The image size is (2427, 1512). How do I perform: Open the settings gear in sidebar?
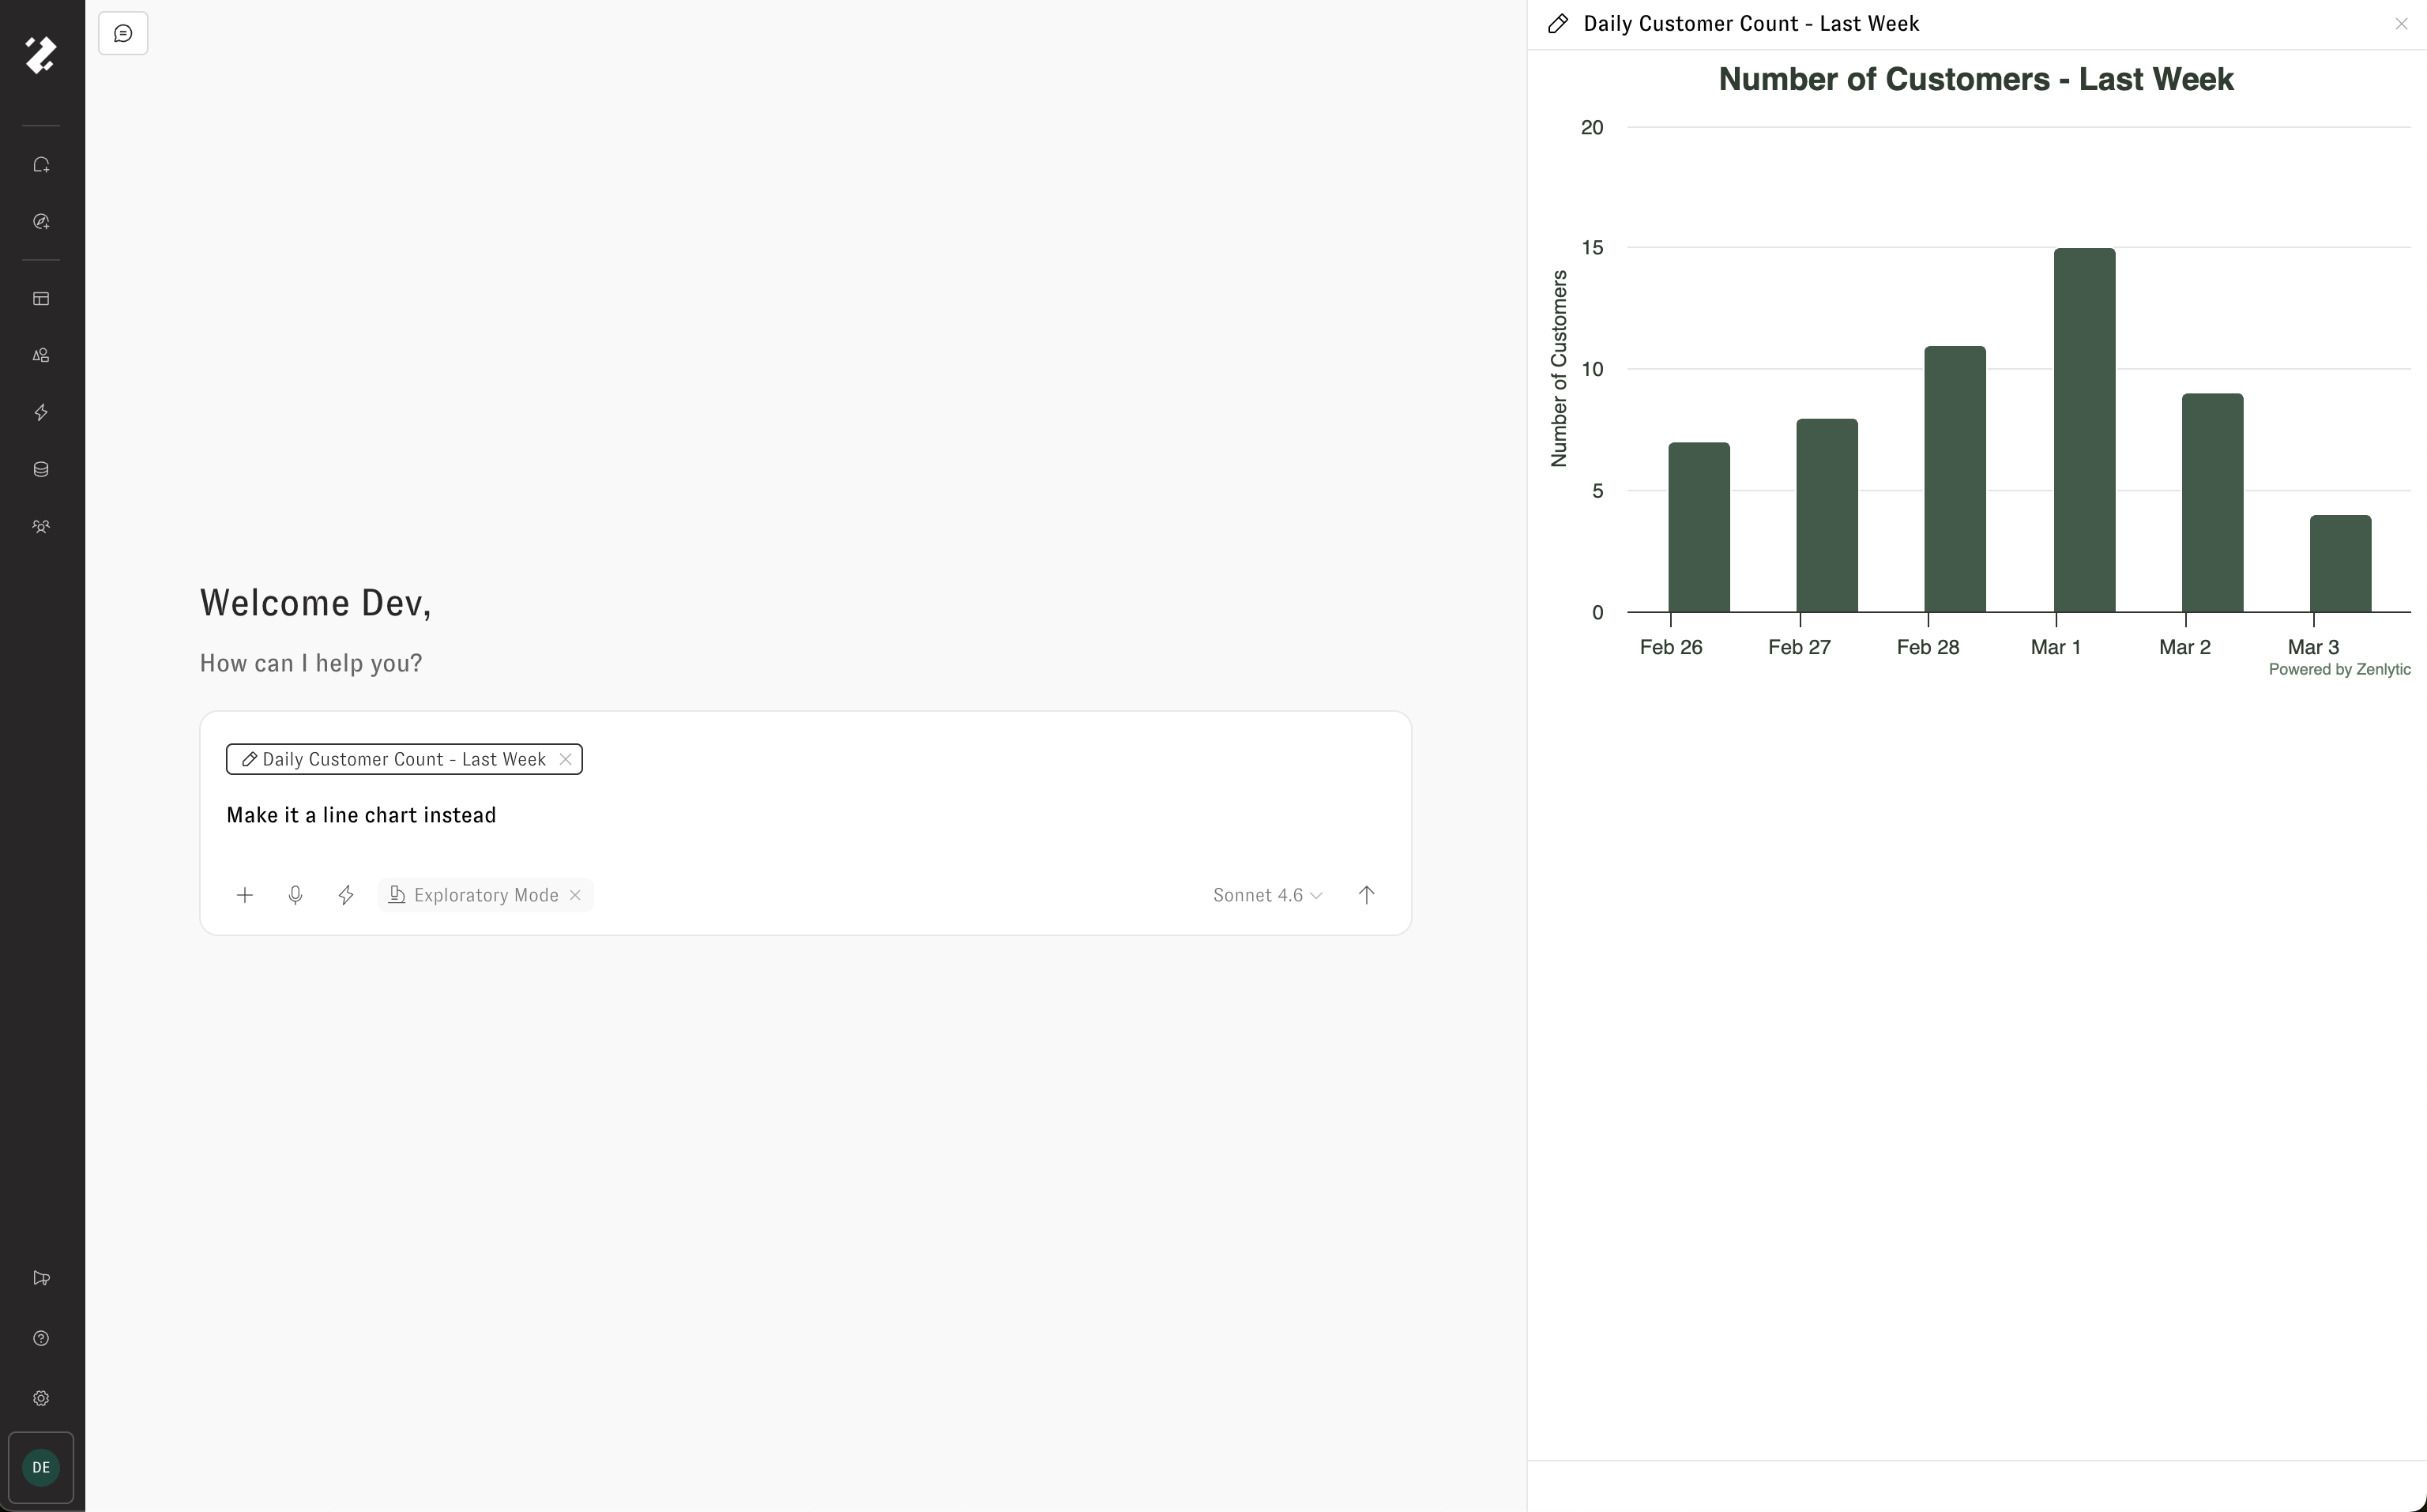pos(41,1399)
